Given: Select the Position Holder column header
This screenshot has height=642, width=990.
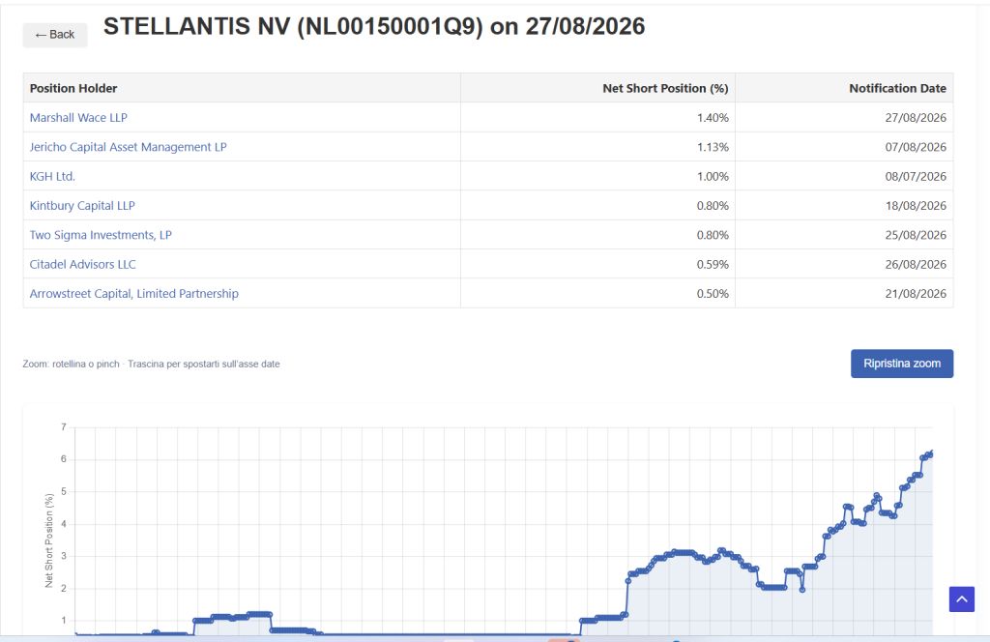Looking at the screenshot, I should 73,88.
